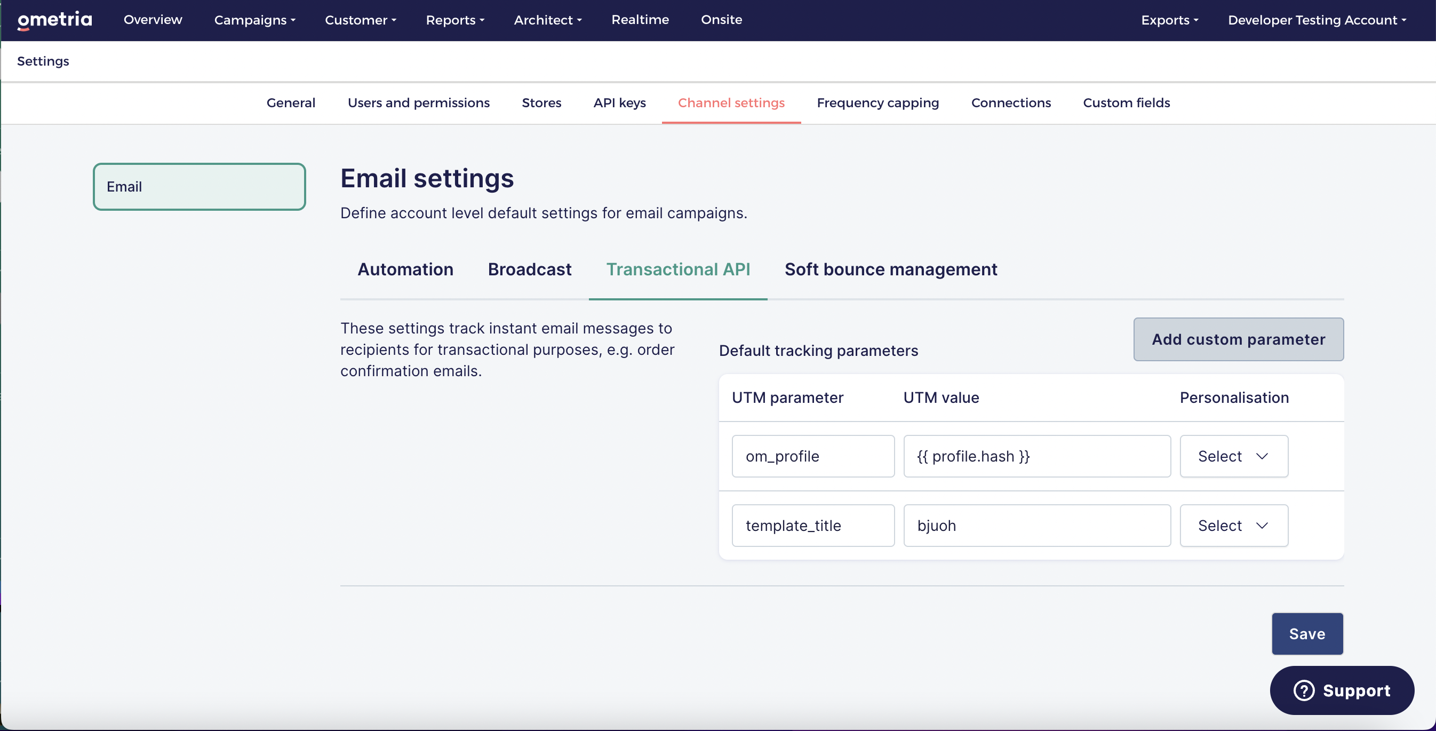The image size is (1436, 731).
Task: Click the UTM parameter column header
Action: tap(787, 398)
